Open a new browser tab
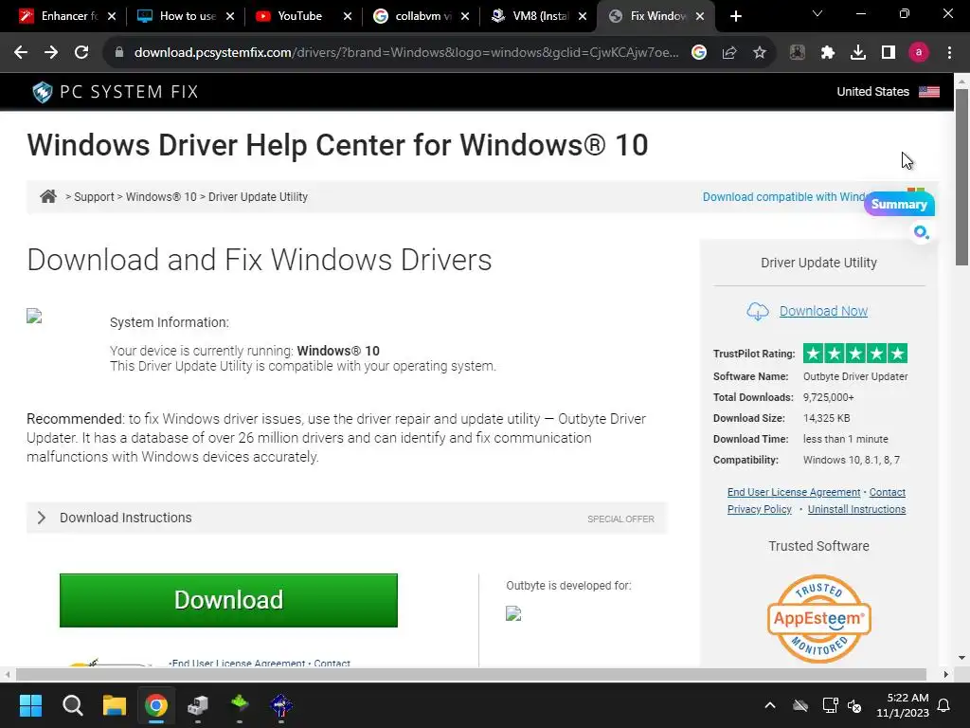This screenshot has width=970, height=728. coord(735,16)
